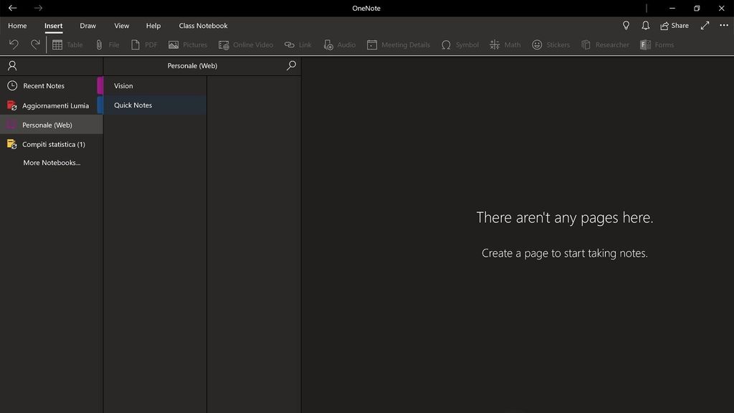Open the See More ellipsis menu
This screenshot has width=734, height=413.
point(724,25)
